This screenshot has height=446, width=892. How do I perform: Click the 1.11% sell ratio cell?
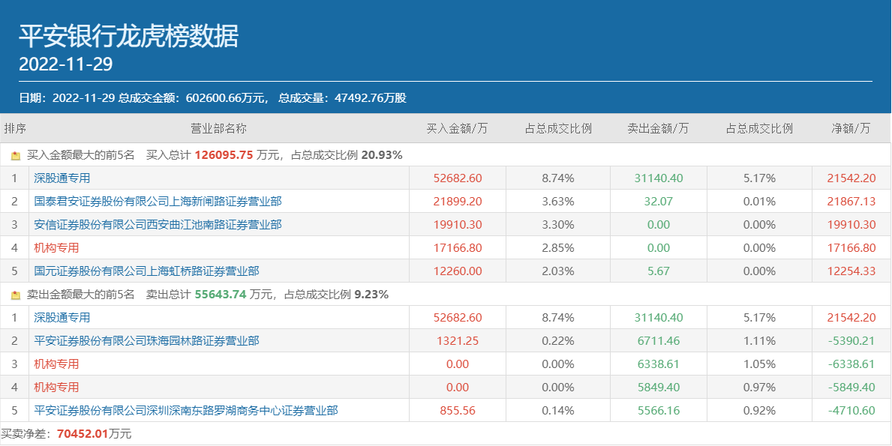[759, 341]
